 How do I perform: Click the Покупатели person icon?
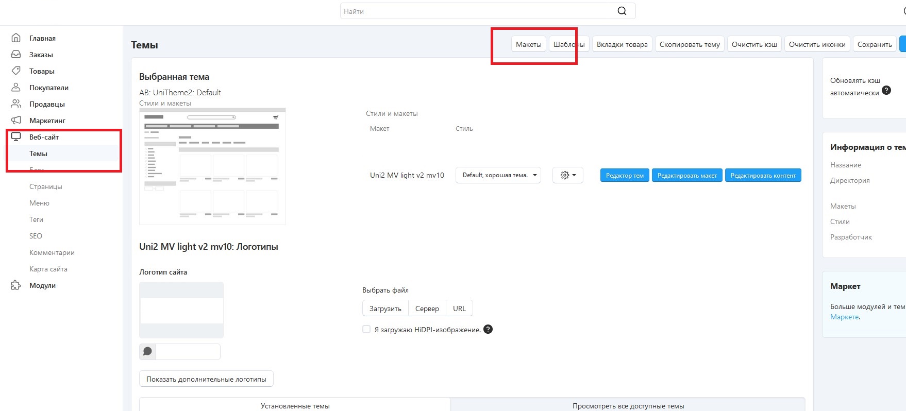(x=16, y=88)
